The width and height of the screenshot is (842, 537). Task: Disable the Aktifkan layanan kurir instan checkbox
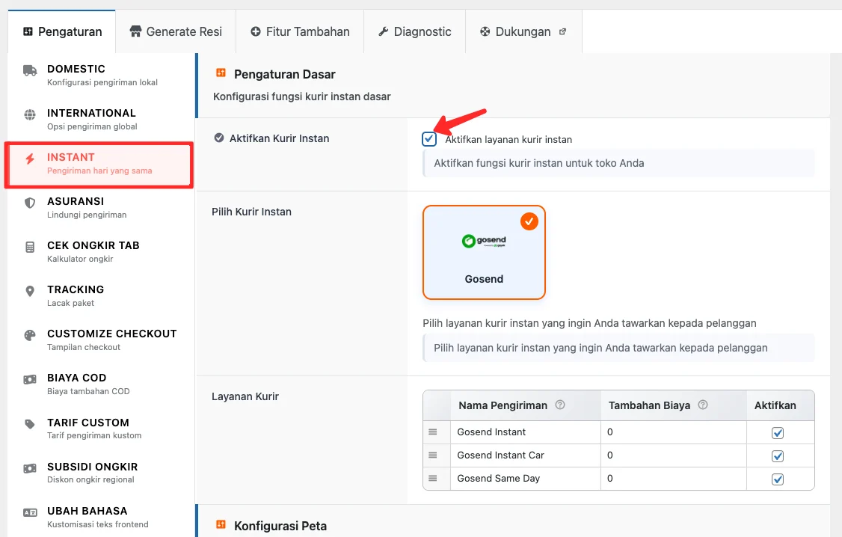point(428,138)
